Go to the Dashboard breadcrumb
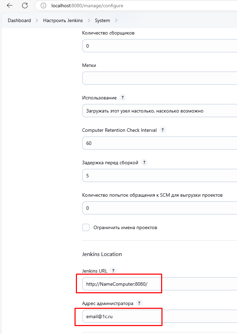Image resolution: width=237 pixels, height=334 pixels. [19, 21]
